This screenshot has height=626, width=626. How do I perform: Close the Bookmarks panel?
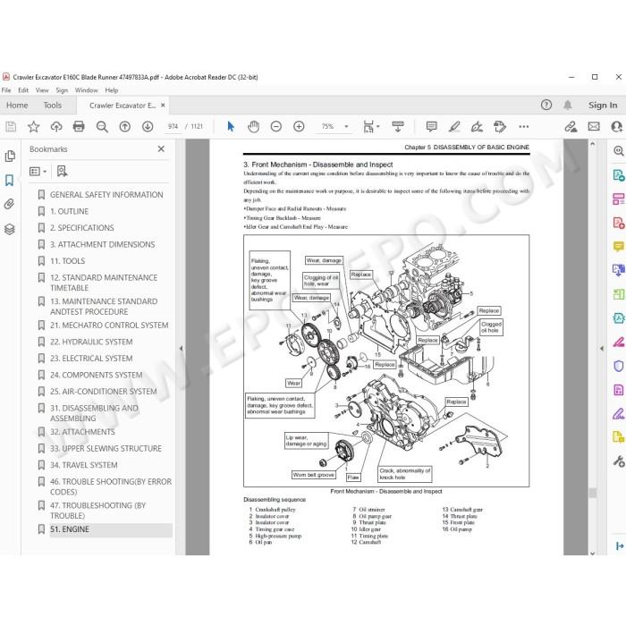coord(161,149)
